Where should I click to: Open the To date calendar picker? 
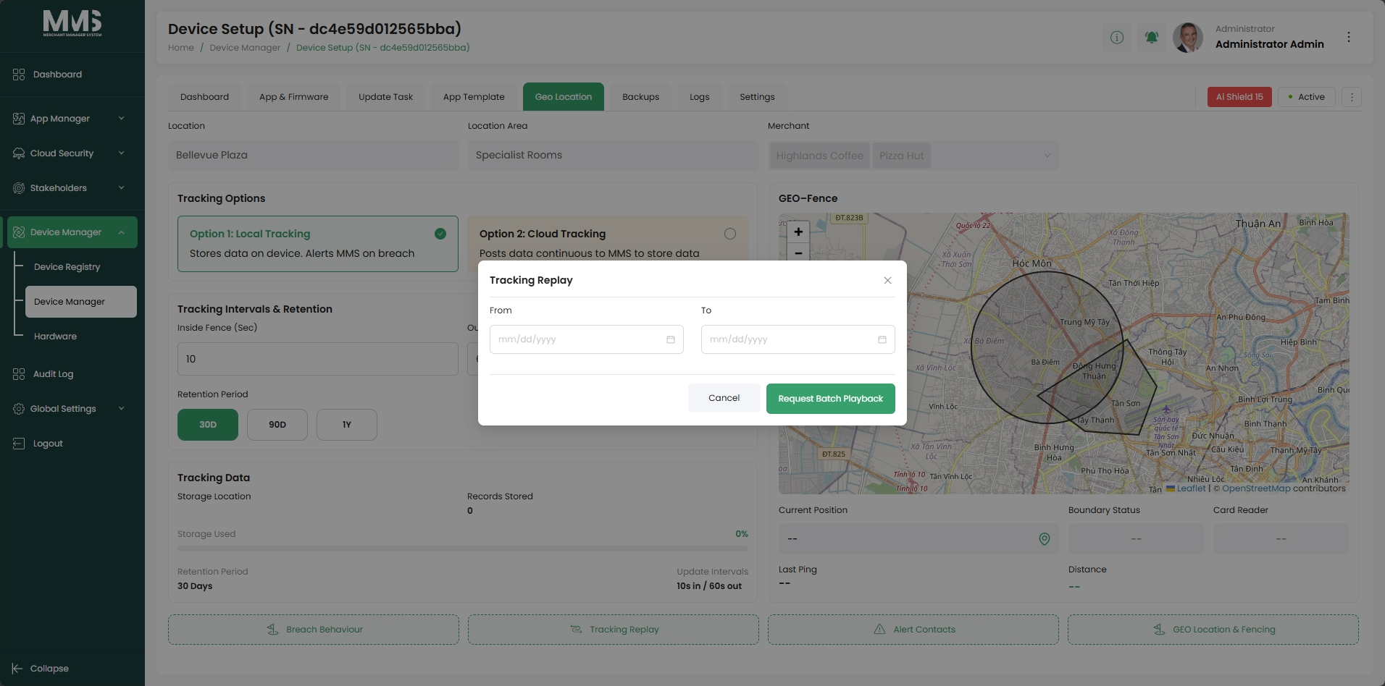click(x=882, y=339)
